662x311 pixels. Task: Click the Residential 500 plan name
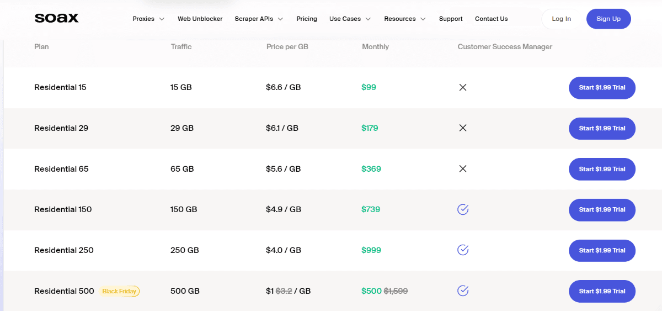(64, 291)
